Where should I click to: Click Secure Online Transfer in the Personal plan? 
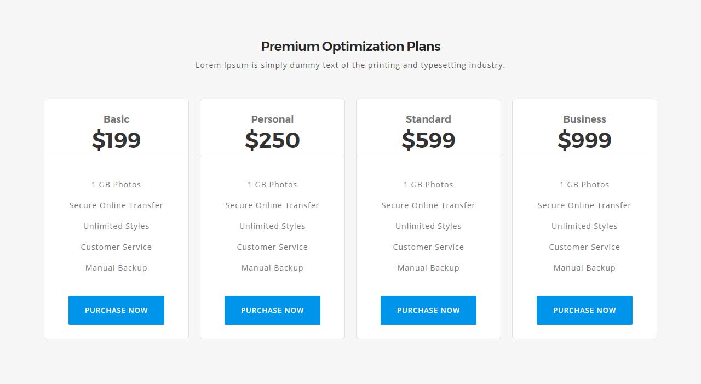click(272, 205)
